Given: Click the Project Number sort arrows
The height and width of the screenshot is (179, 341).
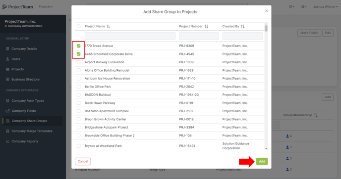Looking at the screenshot, I should click(206, 27).
